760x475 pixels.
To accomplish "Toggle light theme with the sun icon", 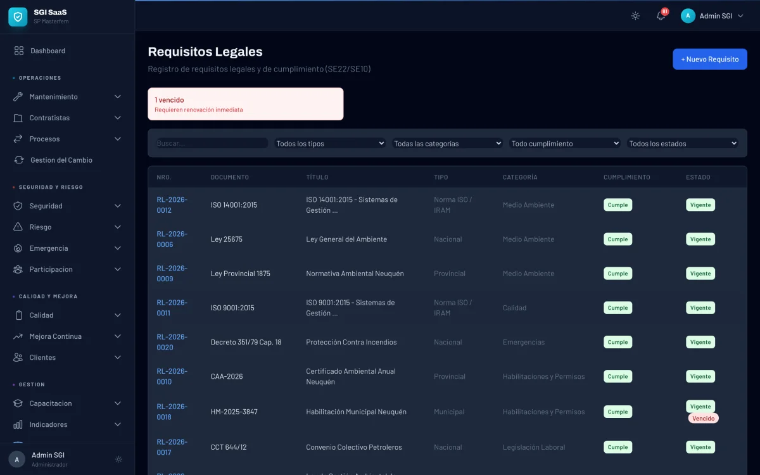I will (635, 16).
